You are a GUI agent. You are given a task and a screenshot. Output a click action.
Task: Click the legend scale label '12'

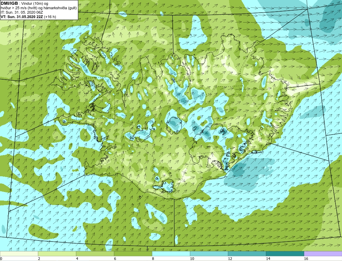[230, 259]
